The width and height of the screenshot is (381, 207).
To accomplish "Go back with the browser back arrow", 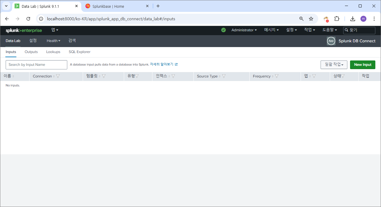I will (7, 19).
